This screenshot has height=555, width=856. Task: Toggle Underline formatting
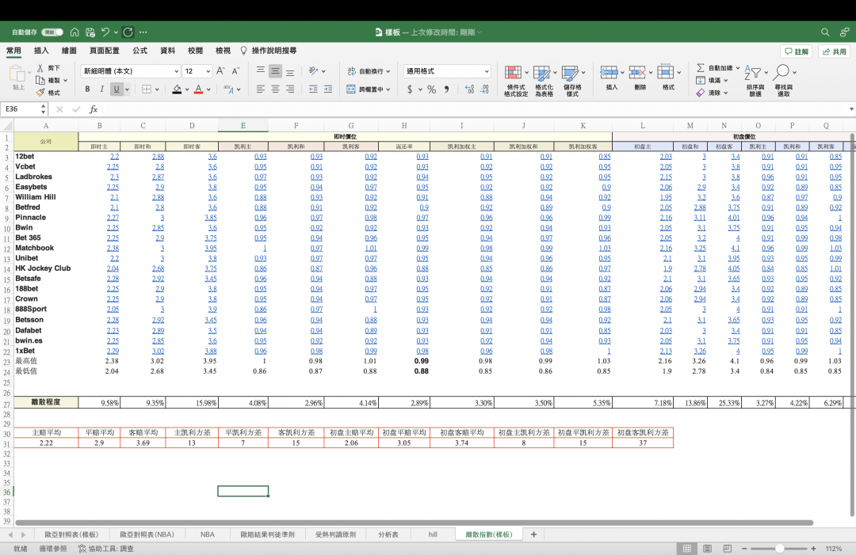click(x=117, y=89)
